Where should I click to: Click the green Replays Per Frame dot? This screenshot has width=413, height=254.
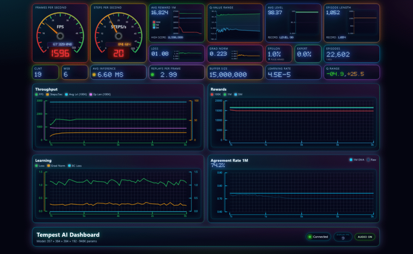coord(152,75)
